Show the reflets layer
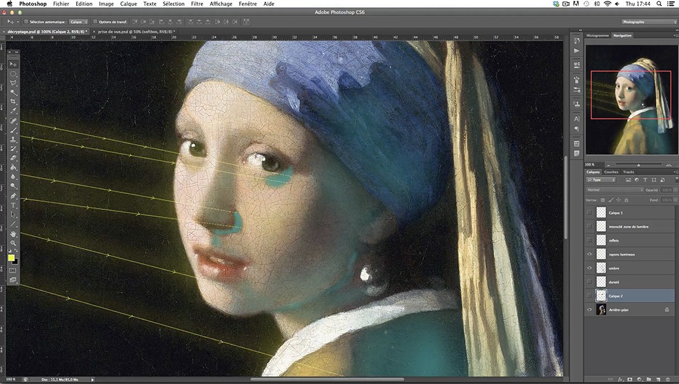 click(589, 240)
